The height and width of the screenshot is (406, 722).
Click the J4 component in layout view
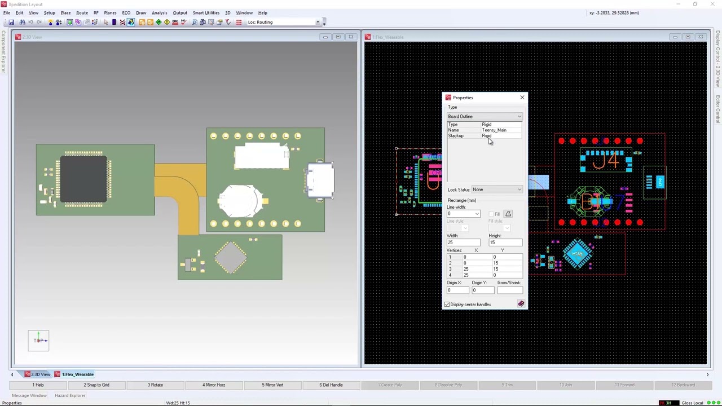pos(606,161)
